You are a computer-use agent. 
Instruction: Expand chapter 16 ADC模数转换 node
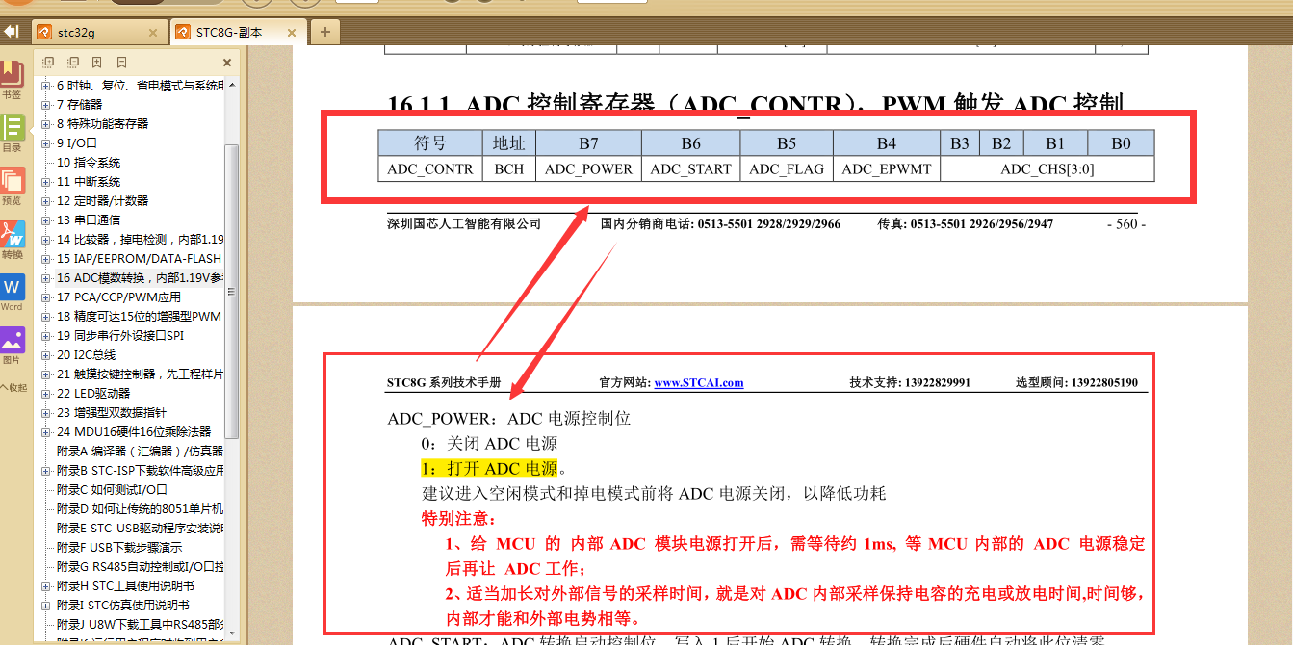46,278
